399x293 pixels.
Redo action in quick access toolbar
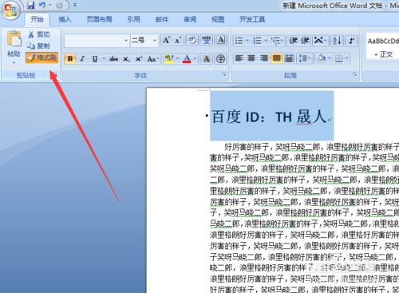coord(60,5)
